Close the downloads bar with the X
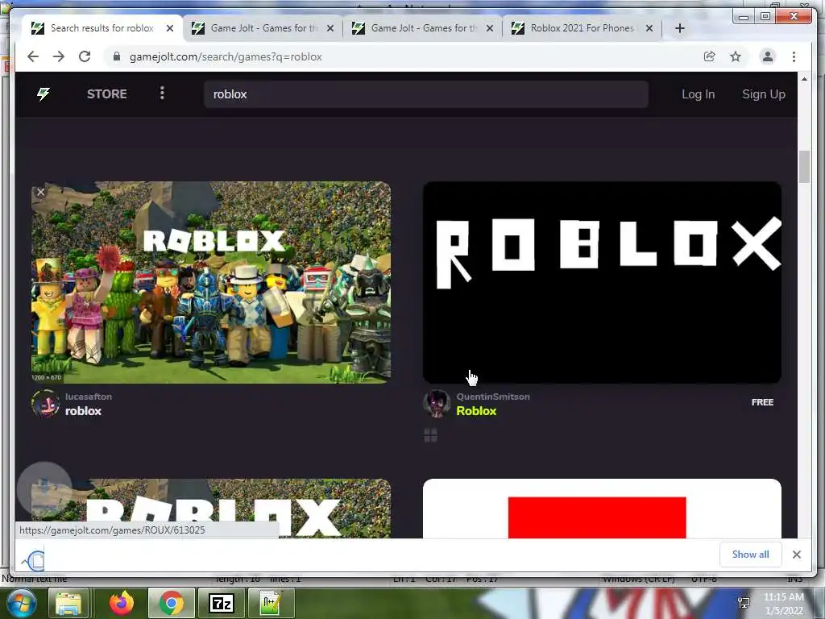The image size is (825, 619). click(797, 555)
